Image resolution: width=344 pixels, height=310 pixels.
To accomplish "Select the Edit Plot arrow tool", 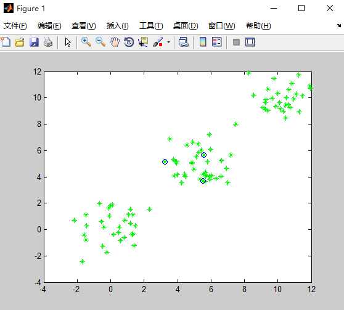I will click(x=68, y=42).
